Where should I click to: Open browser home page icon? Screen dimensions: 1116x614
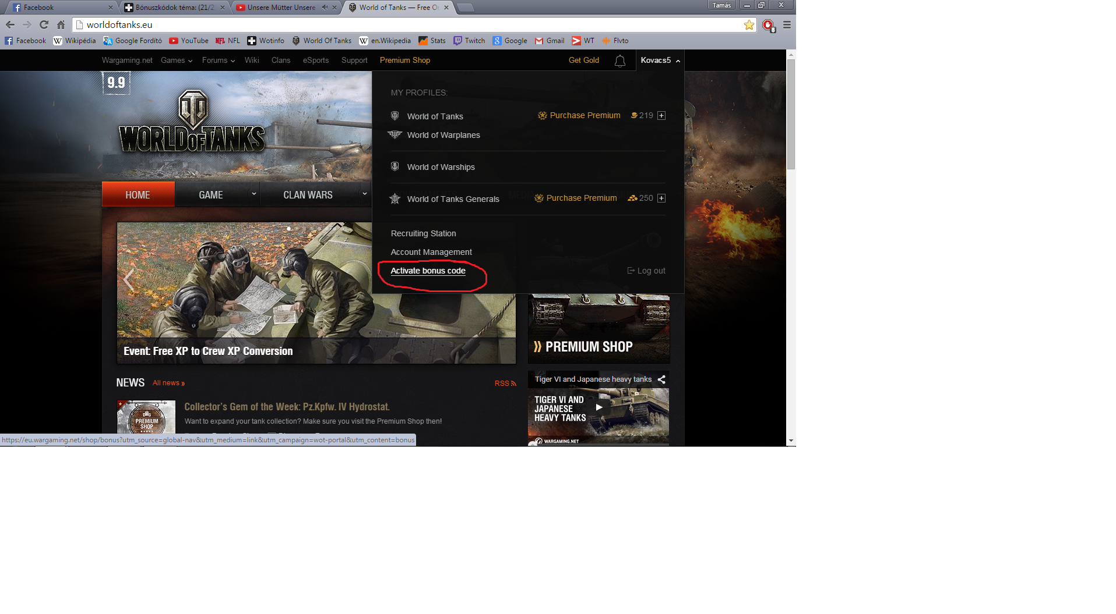pos(61,25)
